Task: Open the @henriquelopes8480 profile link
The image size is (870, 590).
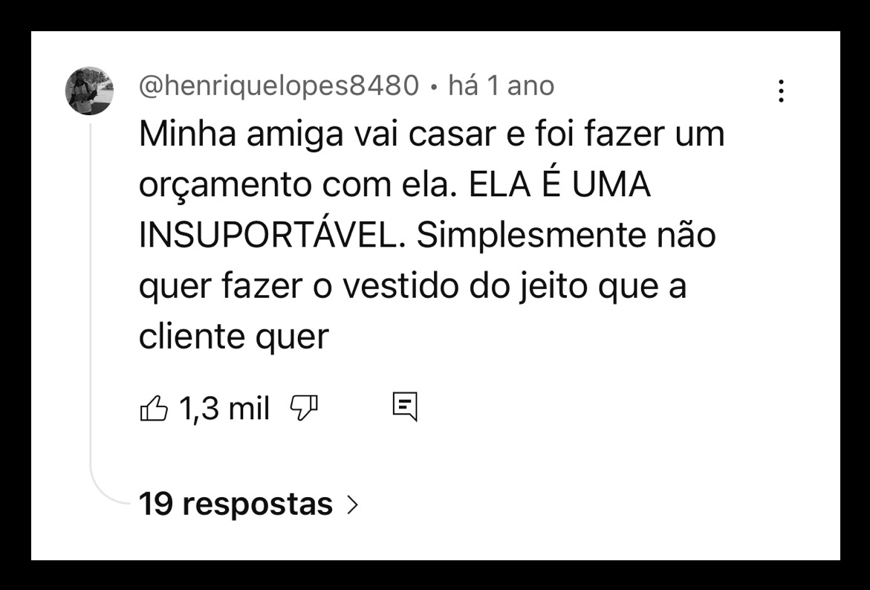Action: tap(279, 86)
